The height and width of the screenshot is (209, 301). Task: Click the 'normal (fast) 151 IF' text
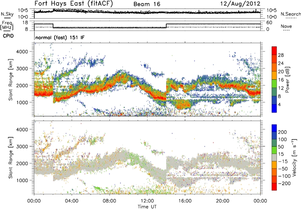60,37
